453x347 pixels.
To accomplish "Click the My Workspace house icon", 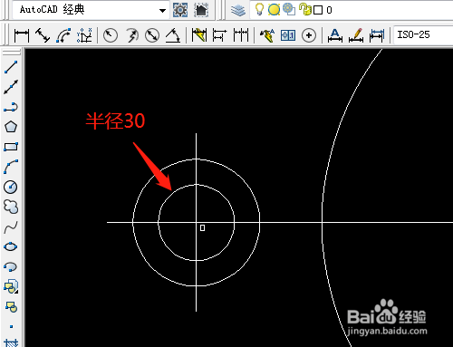I will tap(201, 10).
